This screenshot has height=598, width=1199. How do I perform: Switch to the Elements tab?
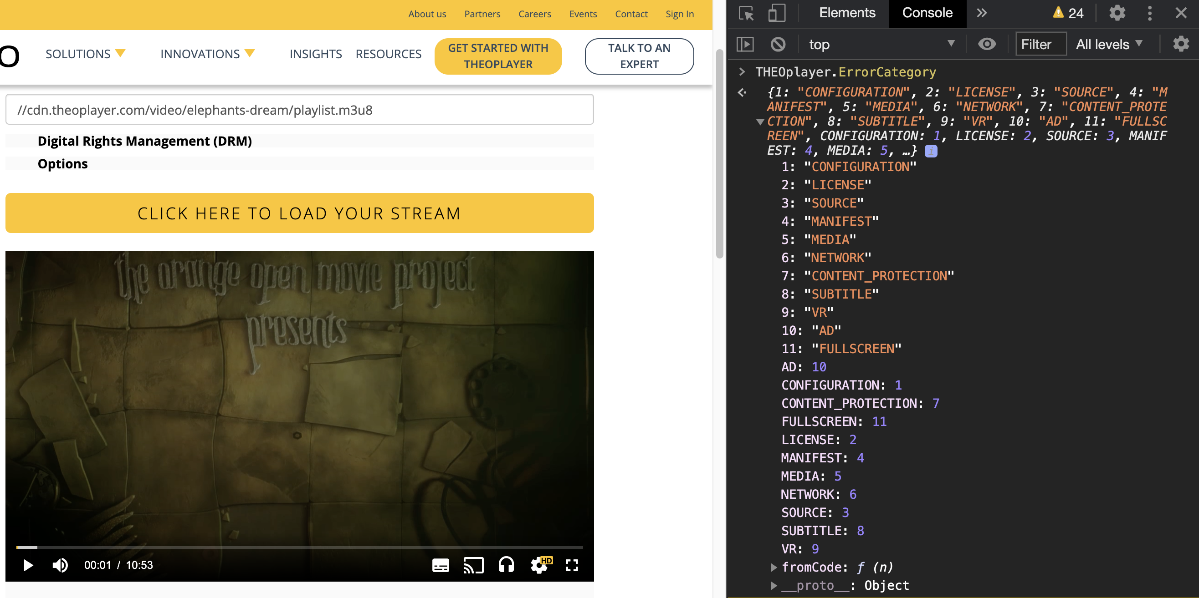click(847, 13)
